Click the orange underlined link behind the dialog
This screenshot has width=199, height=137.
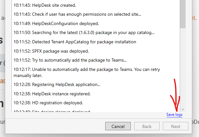click(2, 81)
